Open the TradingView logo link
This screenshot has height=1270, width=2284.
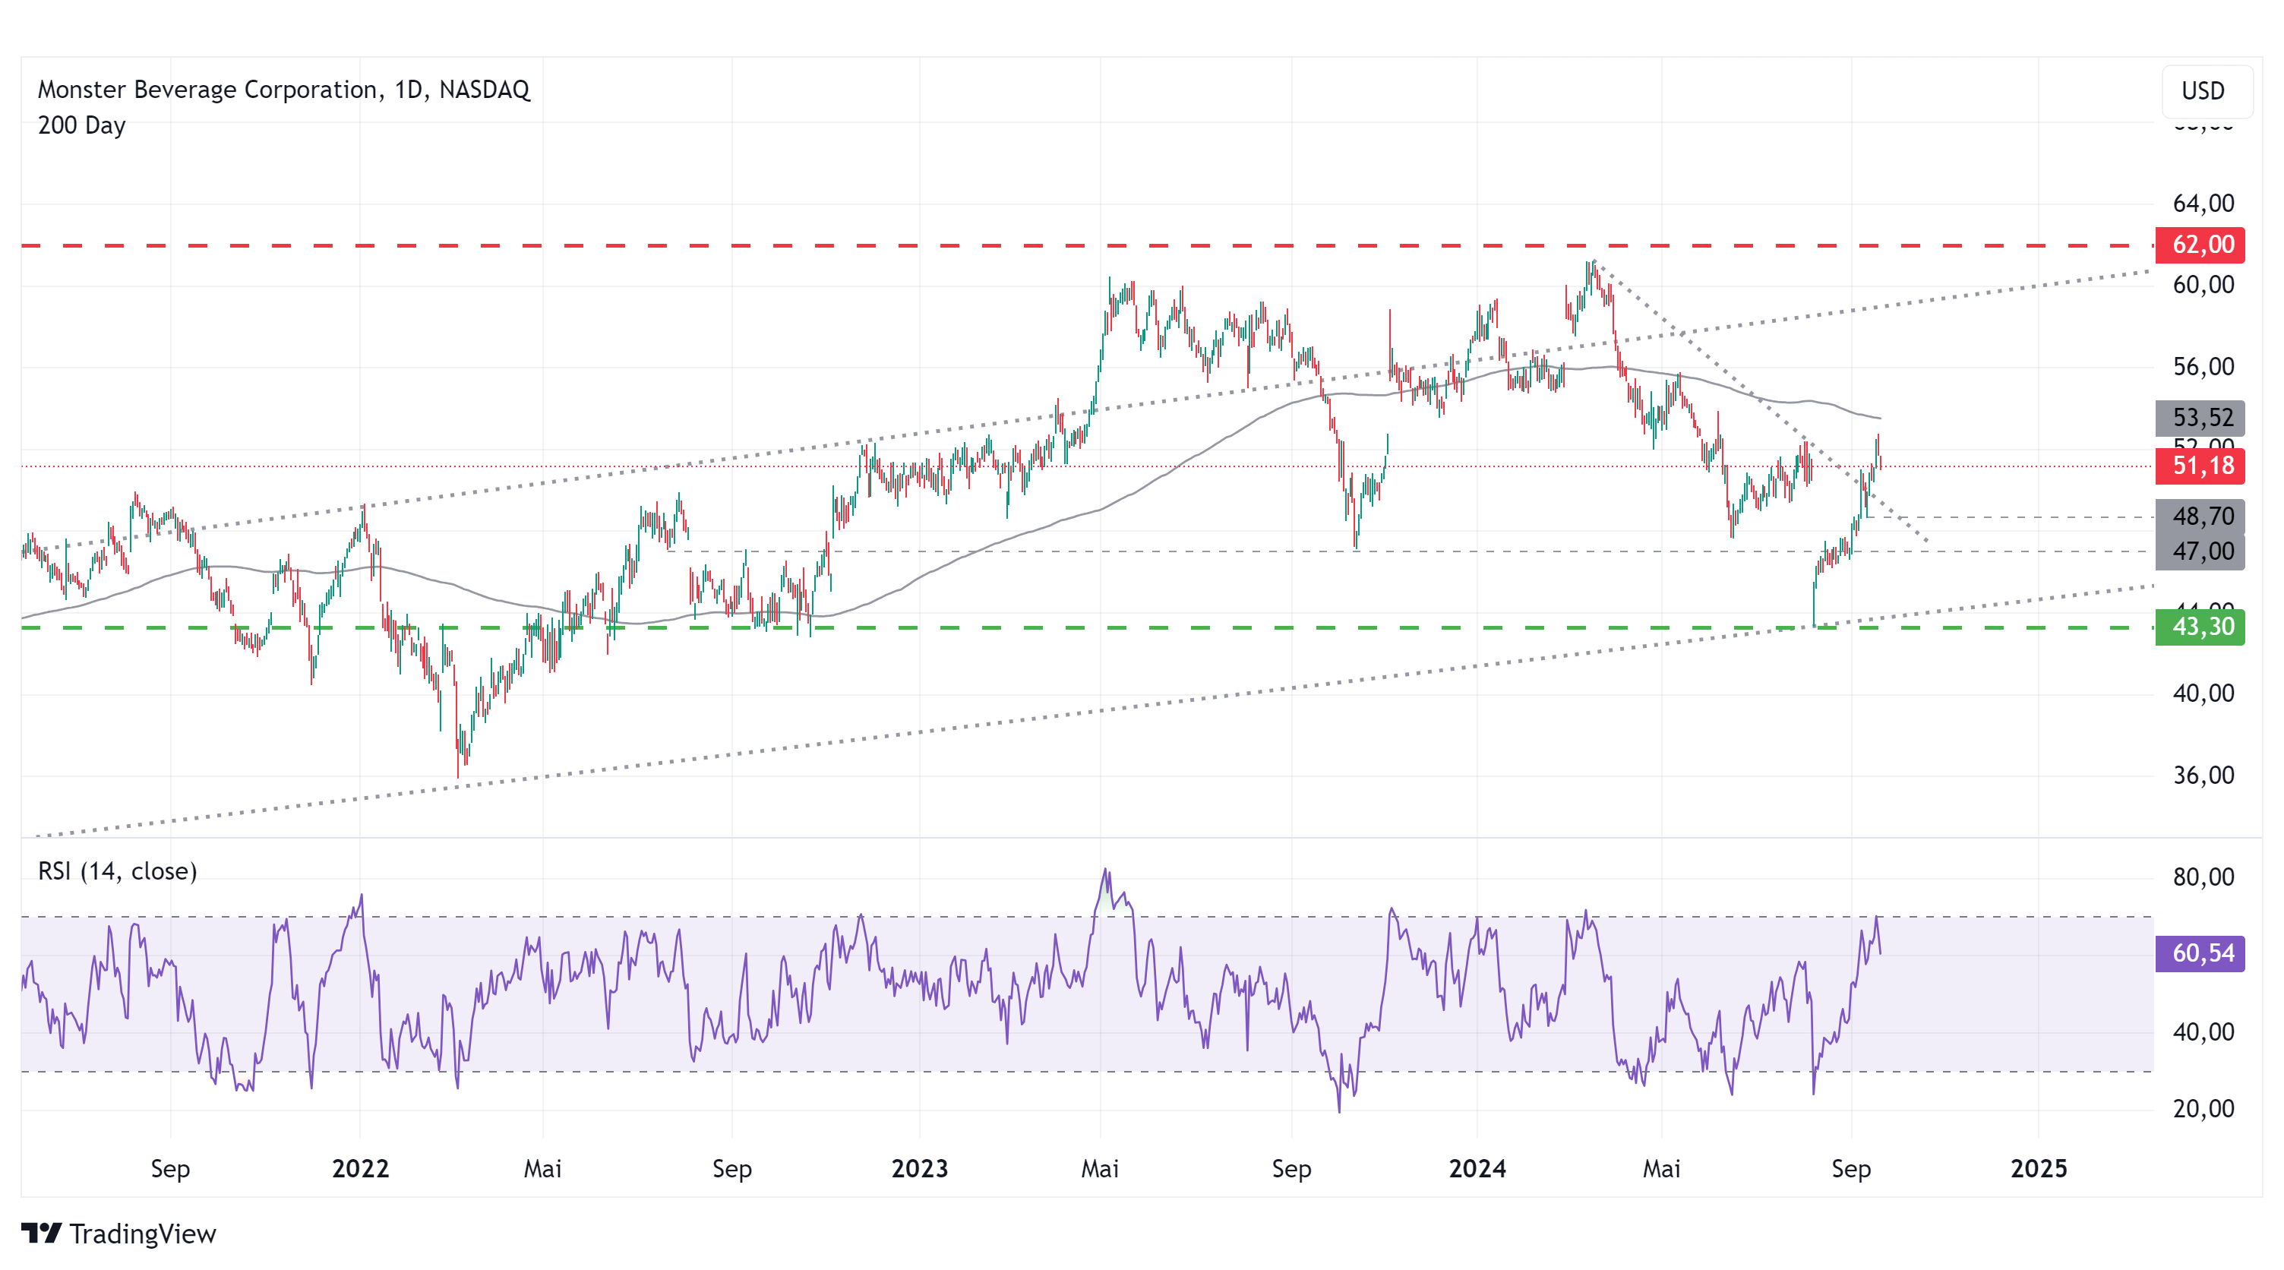(x=118, y=1234)
